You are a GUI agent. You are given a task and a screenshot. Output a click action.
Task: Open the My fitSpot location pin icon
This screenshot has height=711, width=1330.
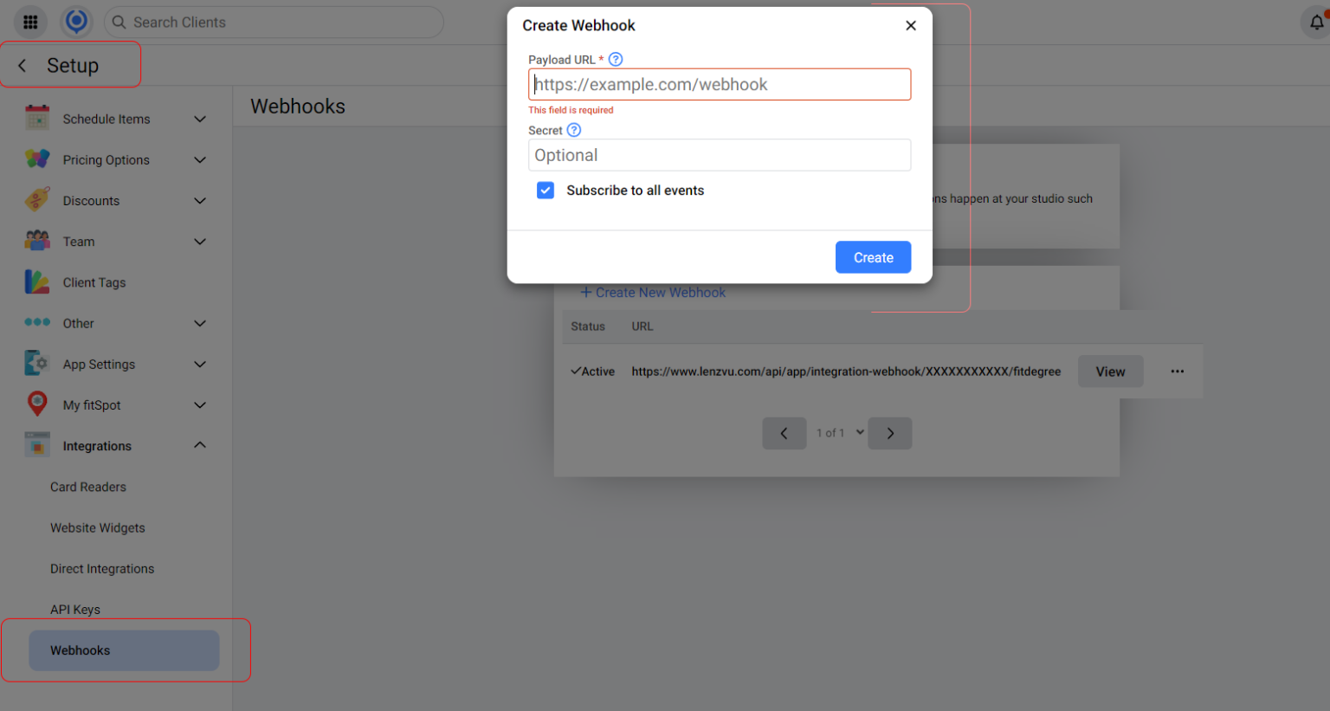[36, 404]
